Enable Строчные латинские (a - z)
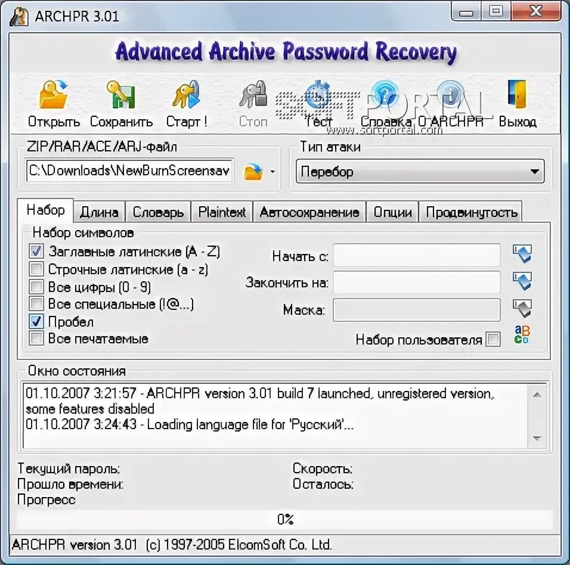 [36, 269]
